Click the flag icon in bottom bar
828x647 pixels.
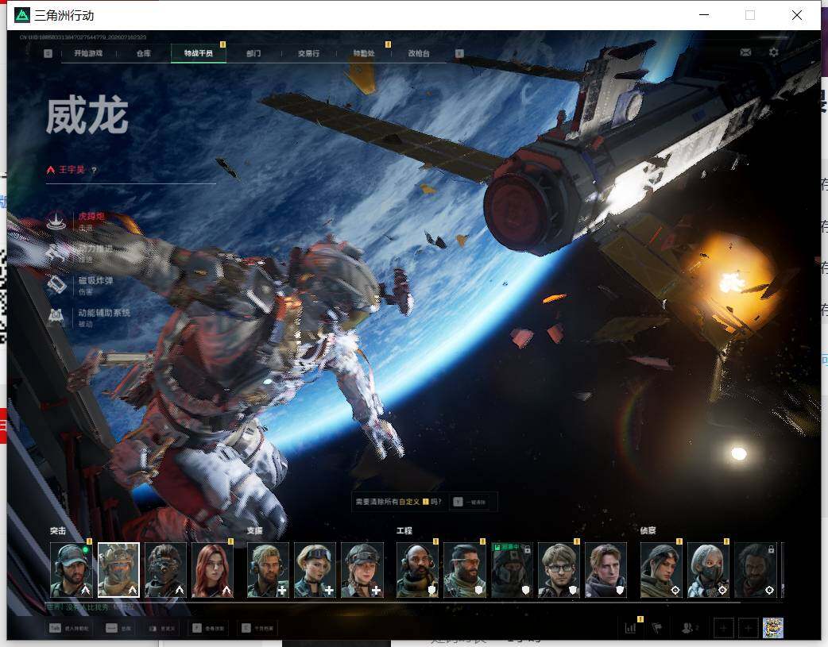(656, 628)
